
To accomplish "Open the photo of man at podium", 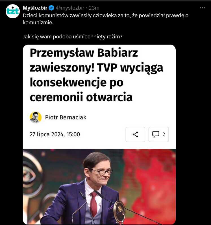I will coord(99,187).
